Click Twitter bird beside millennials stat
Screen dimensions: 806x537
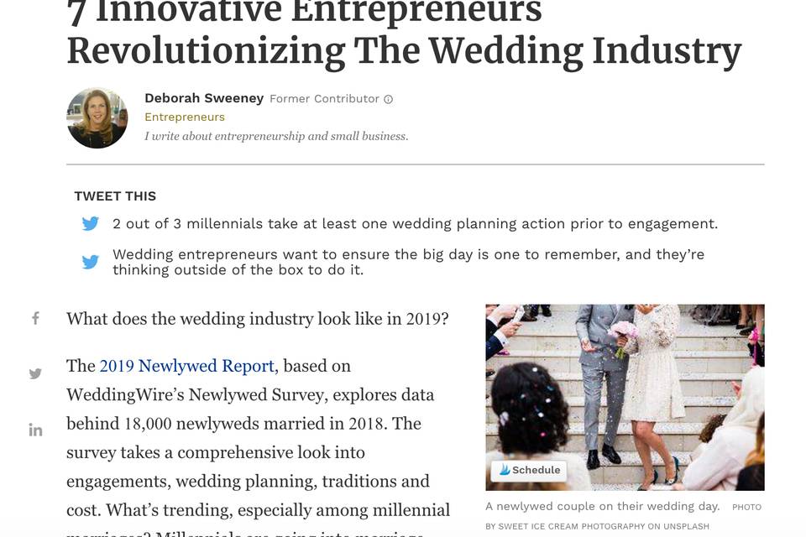click(x=91, y=223)
